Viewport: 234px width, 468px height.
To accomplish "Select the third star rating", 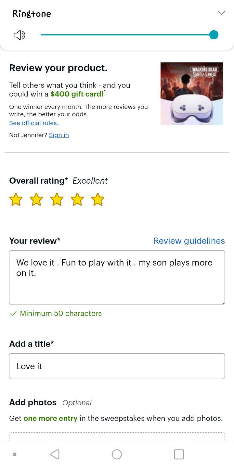I will [57, 200].
